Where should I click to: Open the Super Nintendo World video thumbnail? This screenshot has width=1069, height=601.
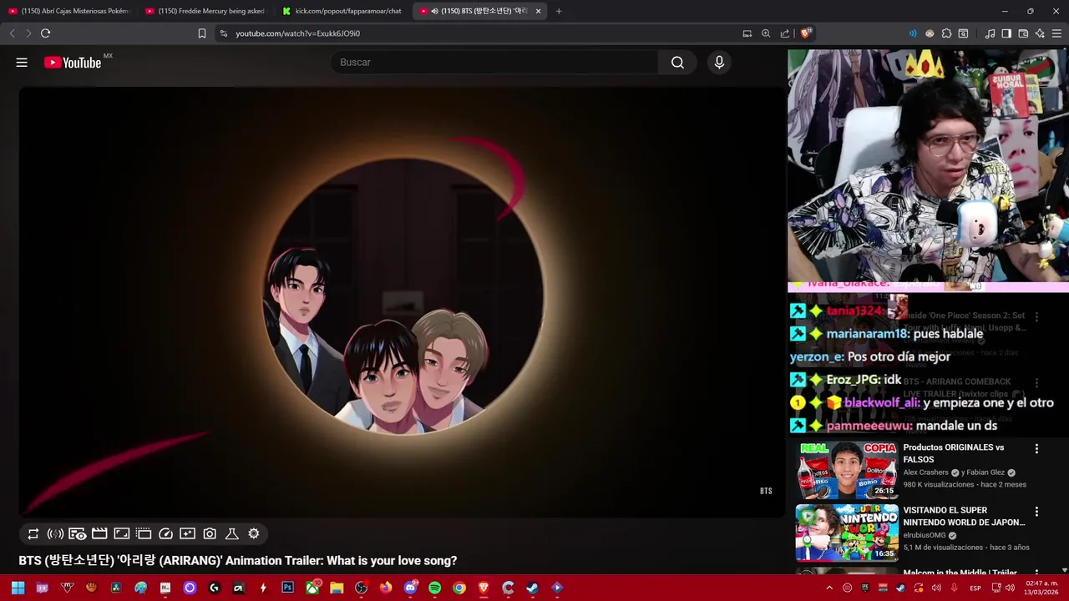(847, 533)
